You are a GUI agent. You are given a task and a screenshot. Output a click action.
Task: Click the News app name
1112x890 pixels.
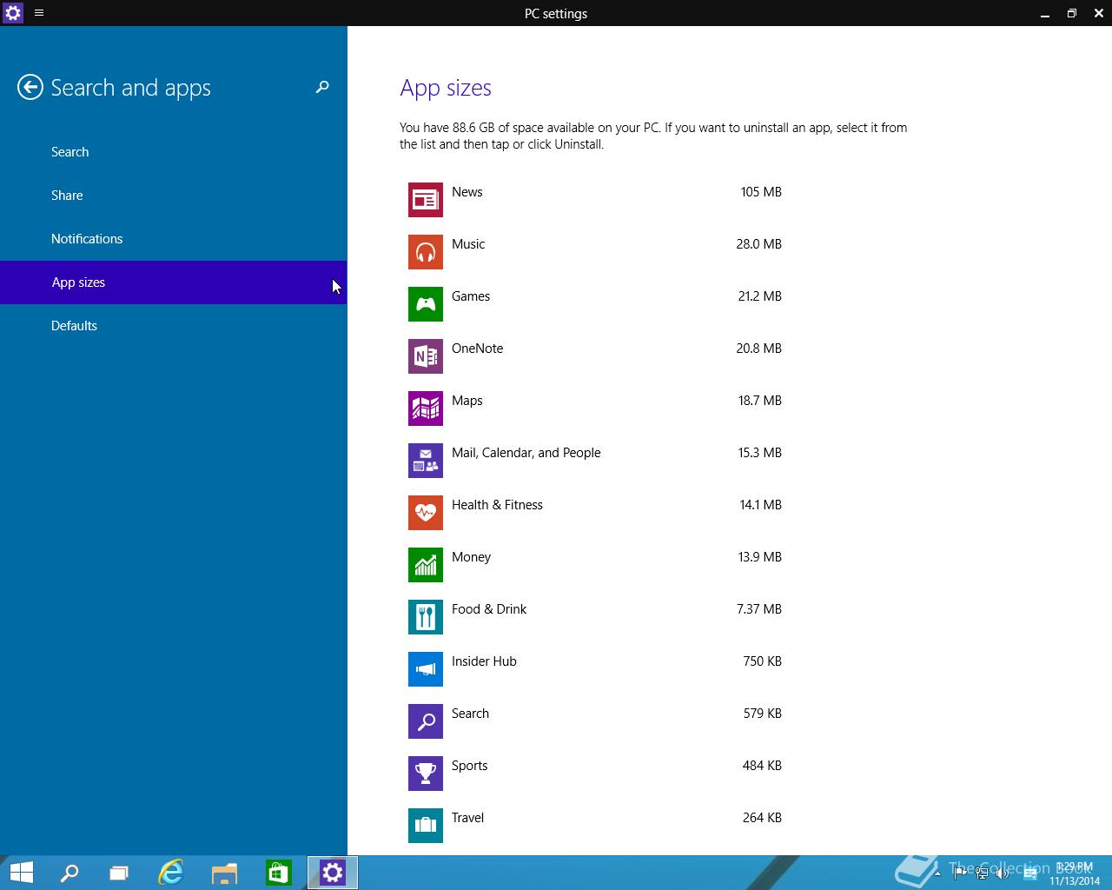467,192
